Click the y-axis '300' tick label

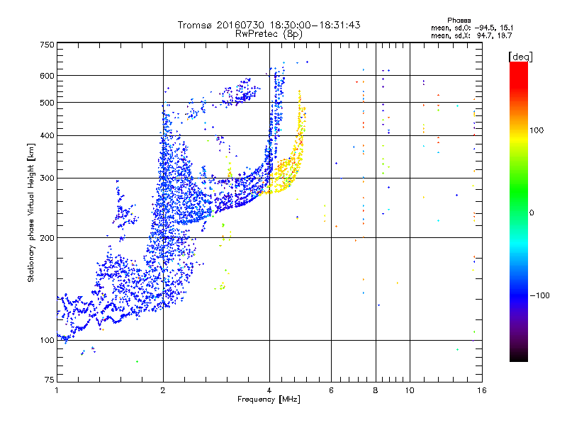(47, 178)
